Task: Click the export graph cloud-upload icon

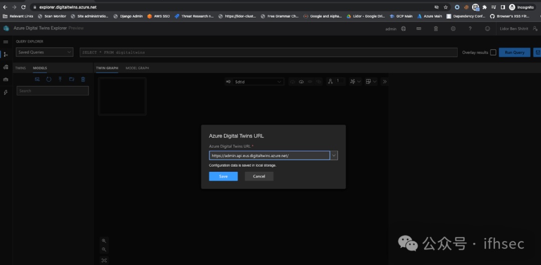Action: pyautogui.click(x=301, y=82)
